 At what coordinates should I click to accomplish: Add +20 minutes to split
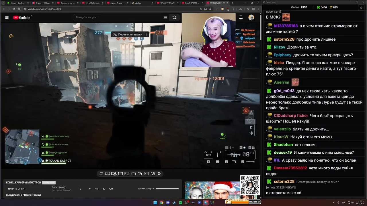[x=111, y=189]
